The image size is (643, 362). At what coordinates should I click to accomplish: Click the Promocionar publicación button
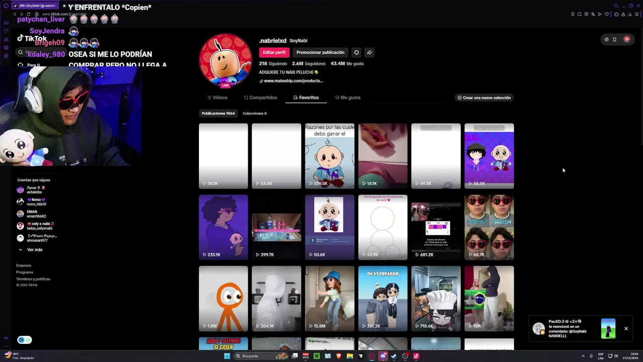320,52
